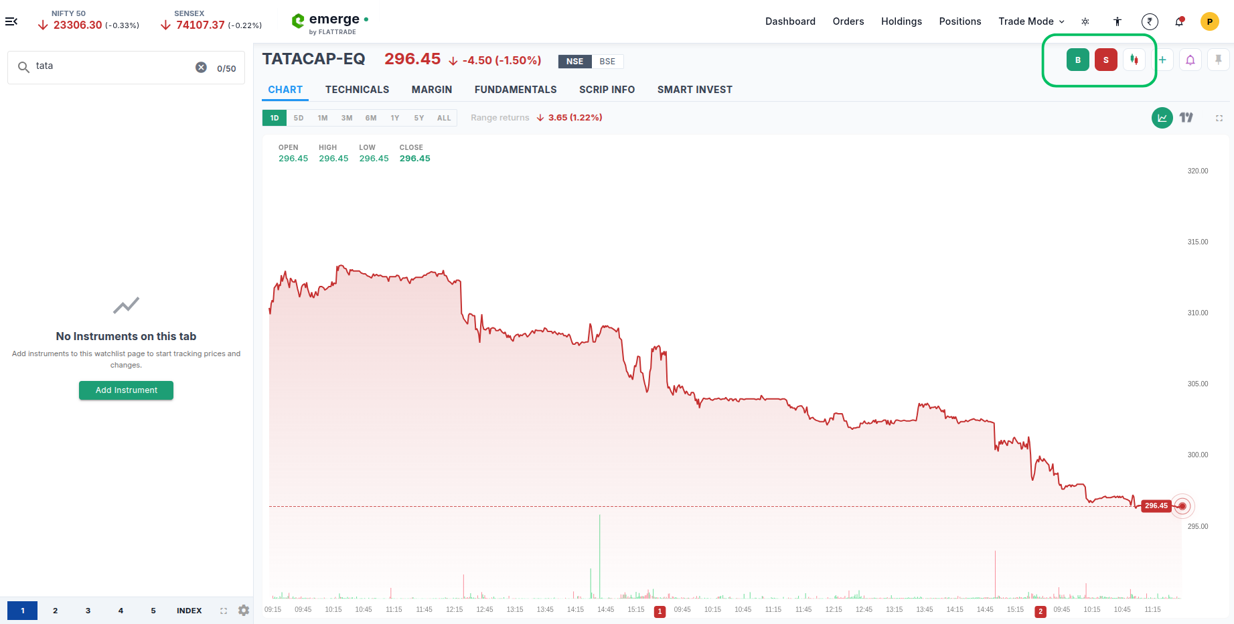The image size is (1234, 624).
Task: Click the 296.45 current price marker
Action: 1156,506
